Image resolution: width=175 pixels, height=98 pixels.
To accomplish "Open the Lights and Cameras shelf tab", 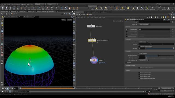I will coord(93,6).
